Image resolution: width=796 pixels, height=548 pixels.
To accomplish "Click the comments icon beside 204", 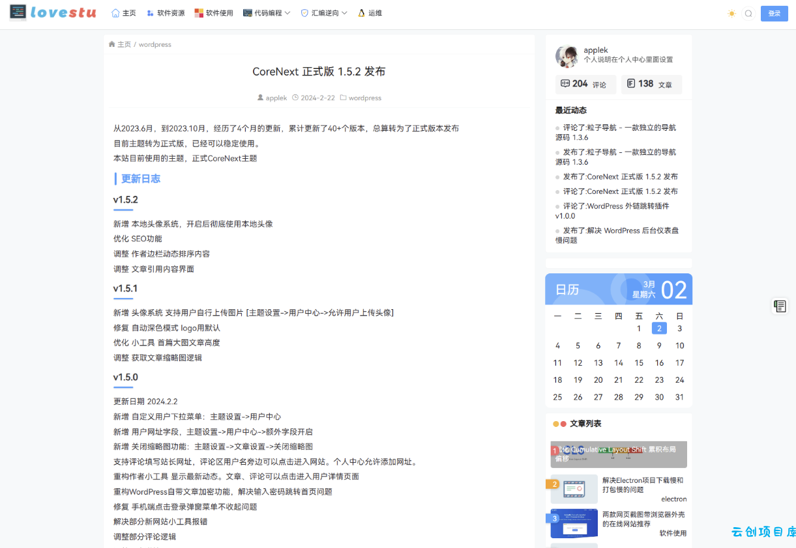I will (565, 84).
